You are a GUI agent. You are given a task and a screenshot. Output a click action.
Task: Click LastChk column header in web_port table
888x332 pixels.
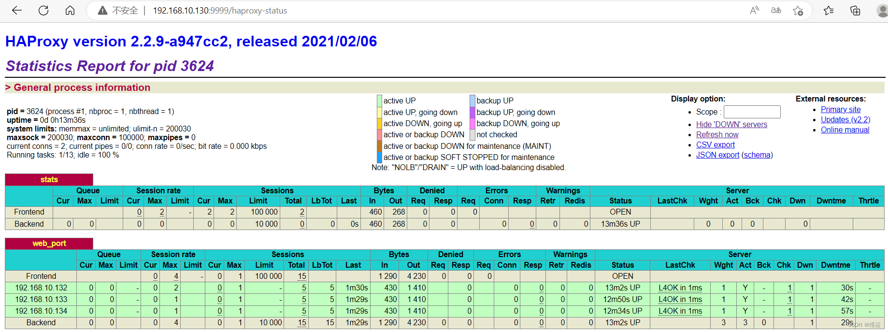tap(680, 265)
